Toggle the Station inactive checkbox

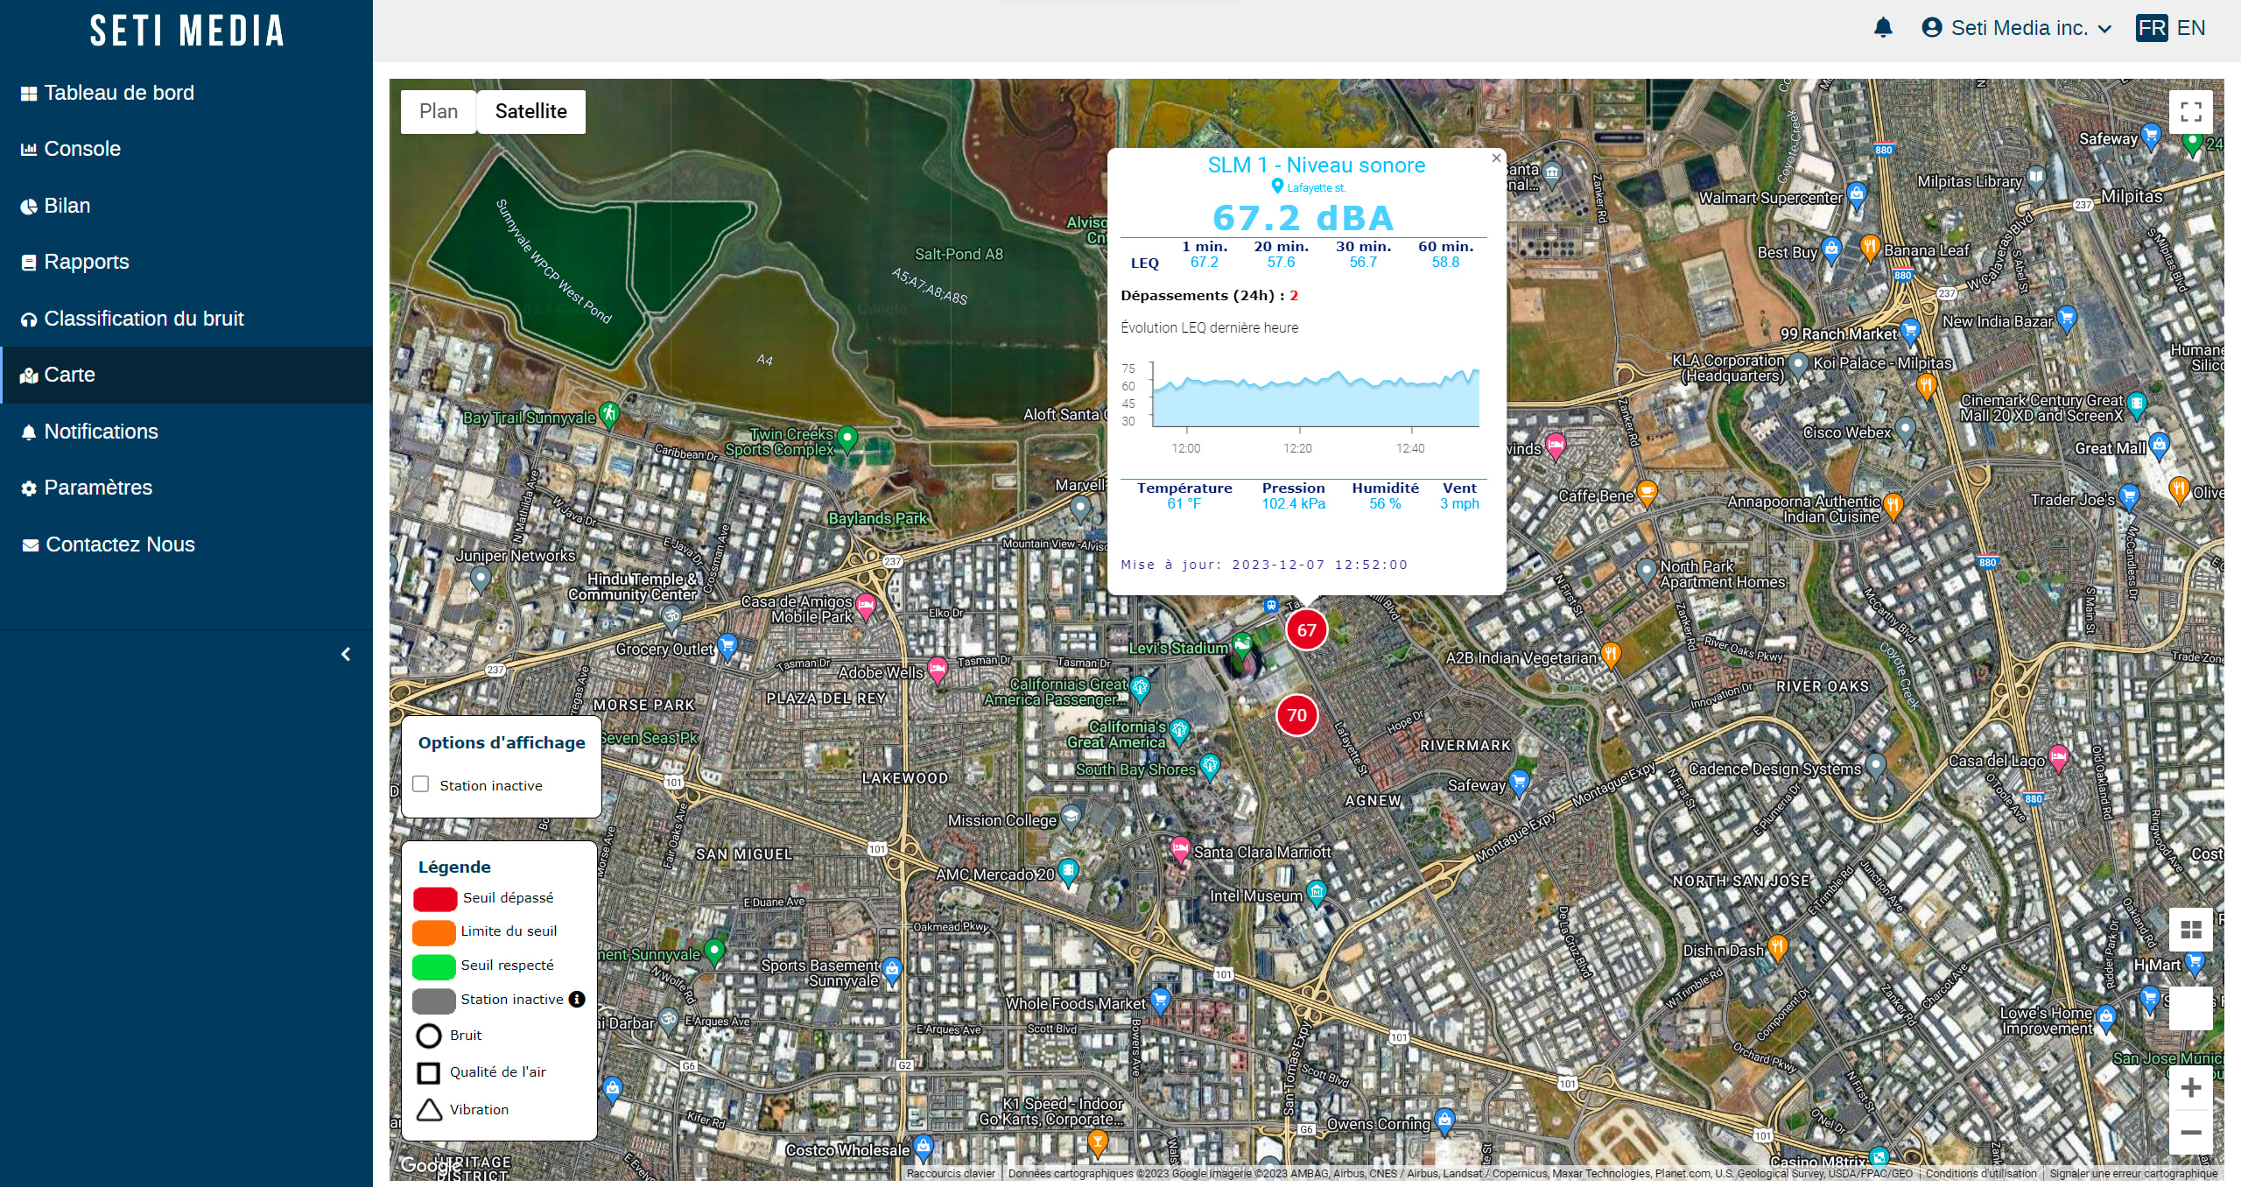421,783
